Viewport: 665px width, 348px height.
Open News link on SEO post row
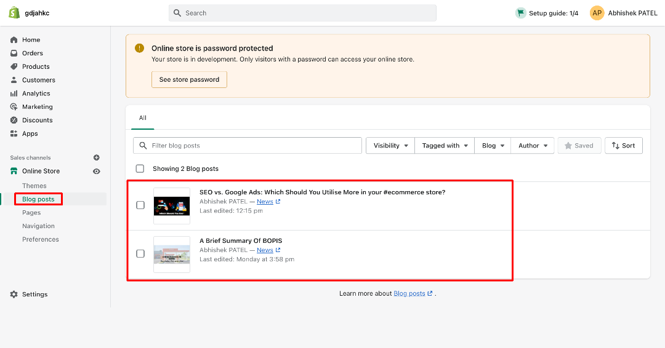pyautogui.click(x=265, y=202)
